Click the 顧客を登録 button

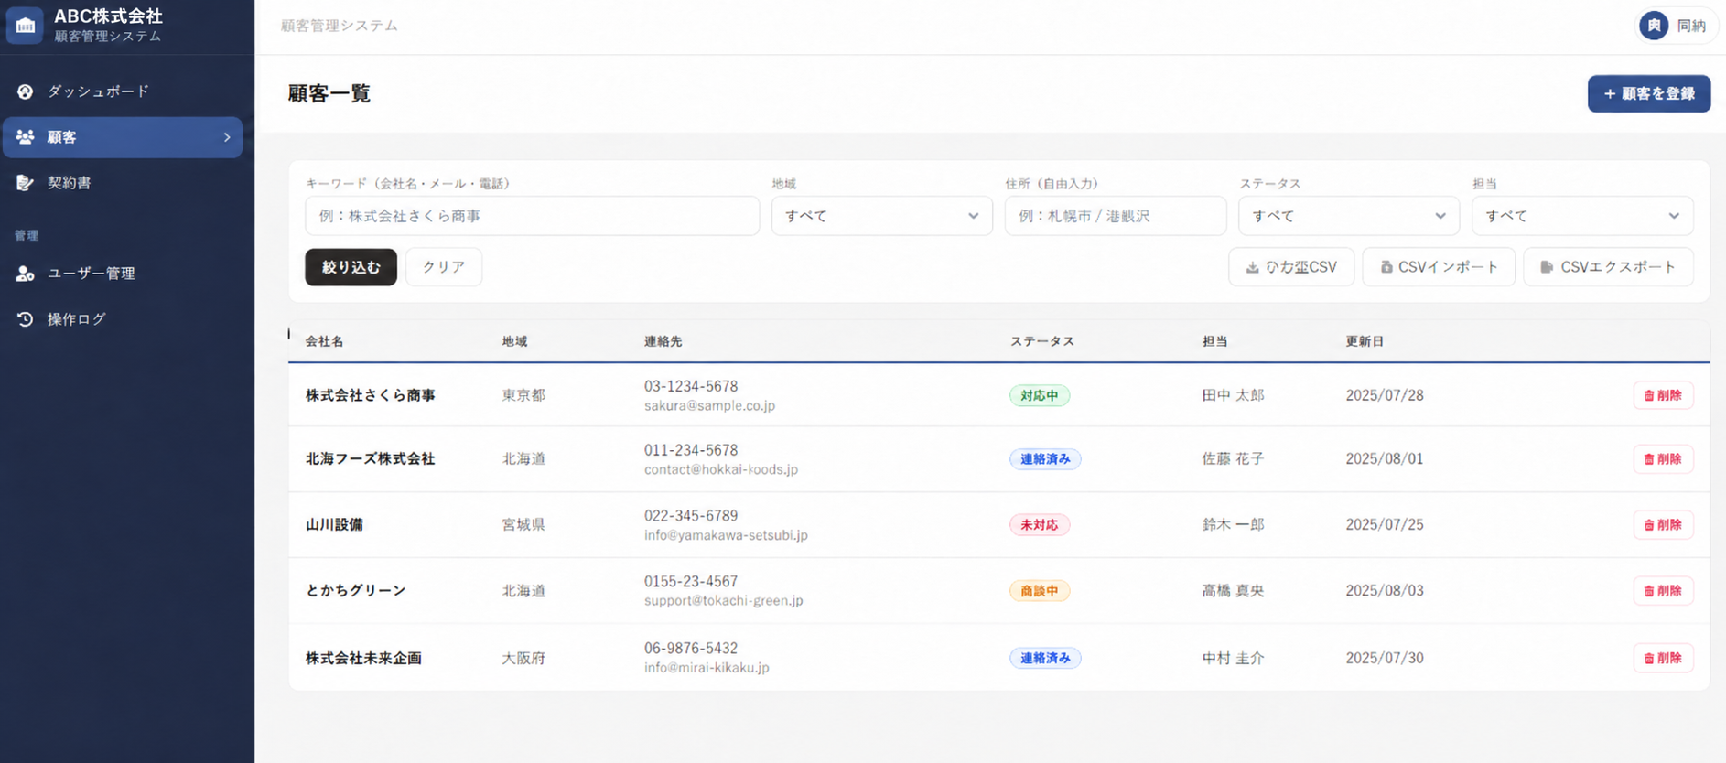coord(1649,93)
